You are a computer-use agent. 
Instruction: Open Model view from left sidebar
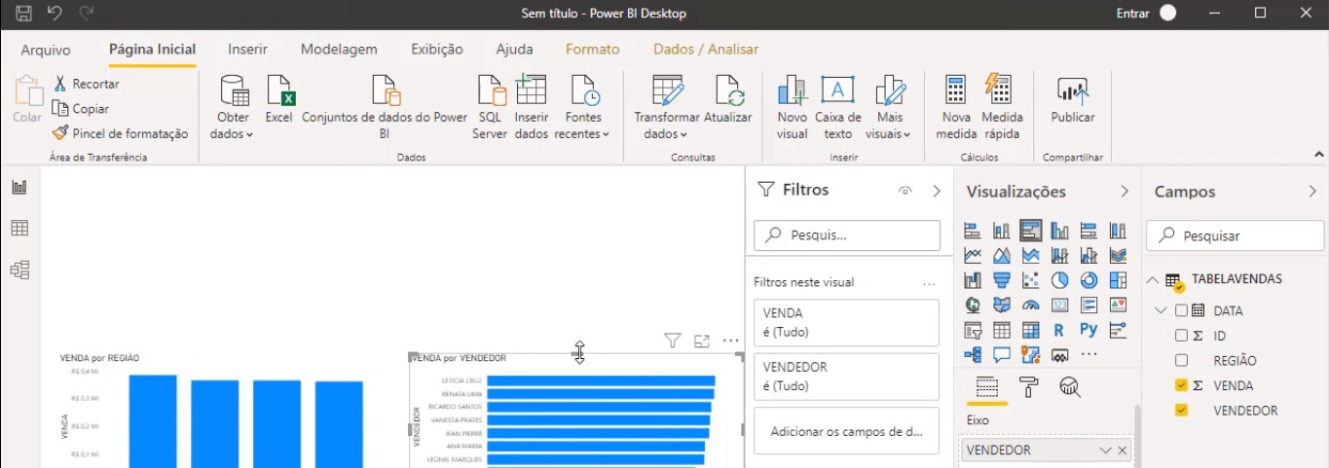coord(19,270)
